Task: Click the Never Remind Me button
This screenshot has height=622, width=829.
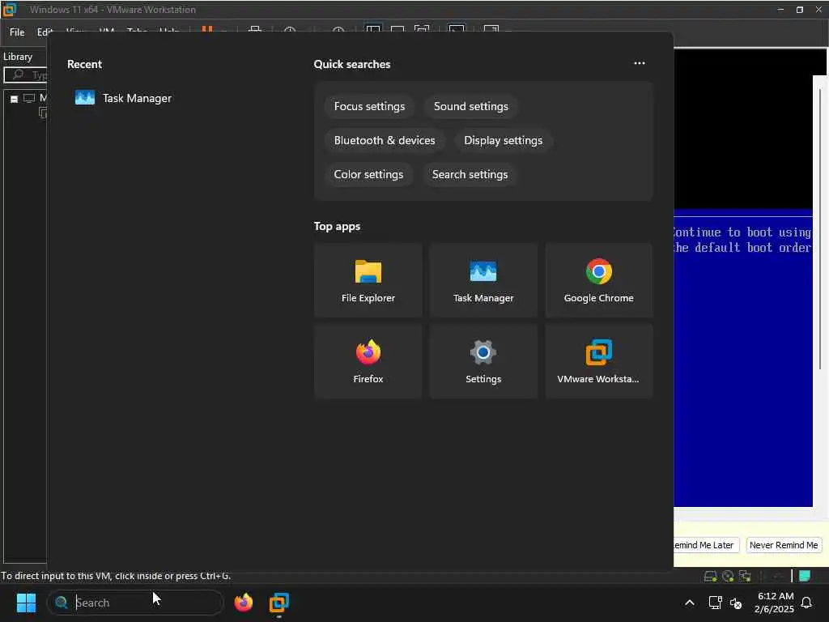Action: click(784, 545)
